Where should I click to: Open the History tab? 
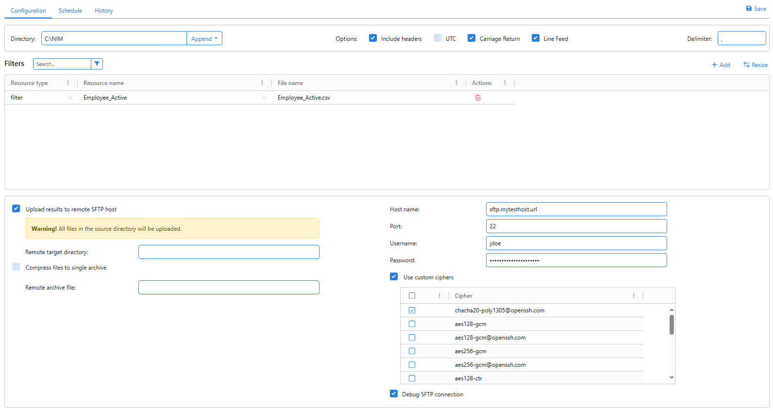coord(104,11)
